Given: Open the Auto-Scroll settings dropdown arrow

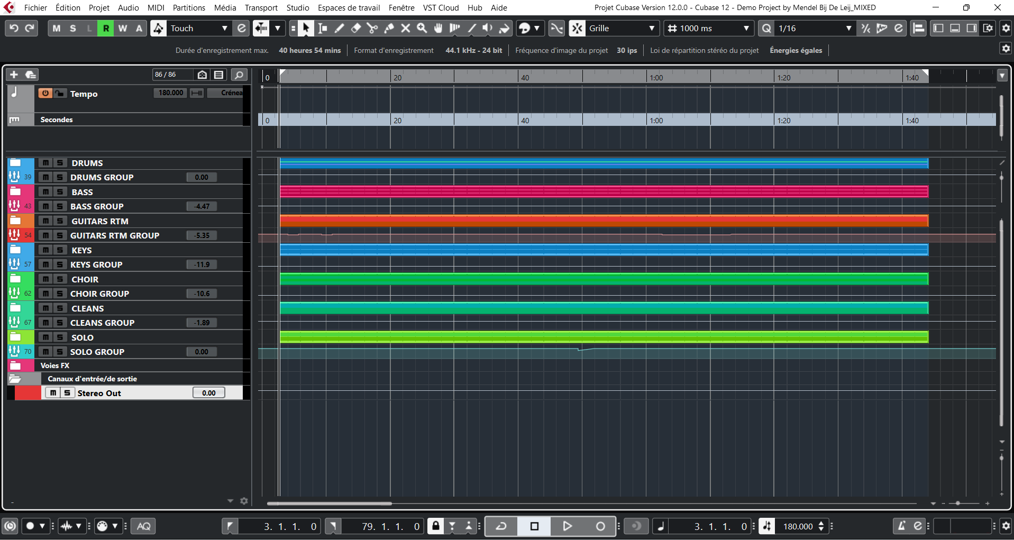Looking at the screenshot, I should 277,29.
